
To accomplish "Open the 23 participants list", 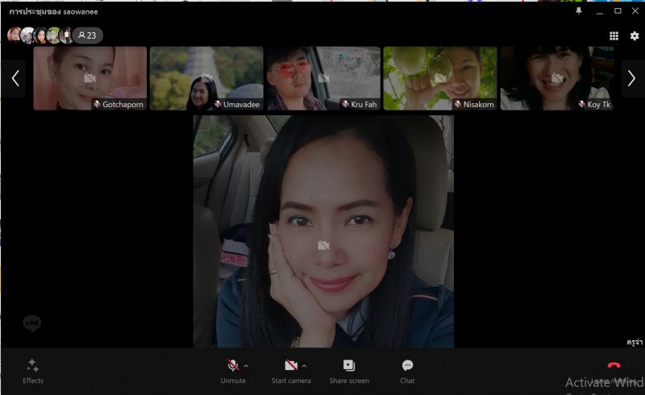I will (87, 35).
